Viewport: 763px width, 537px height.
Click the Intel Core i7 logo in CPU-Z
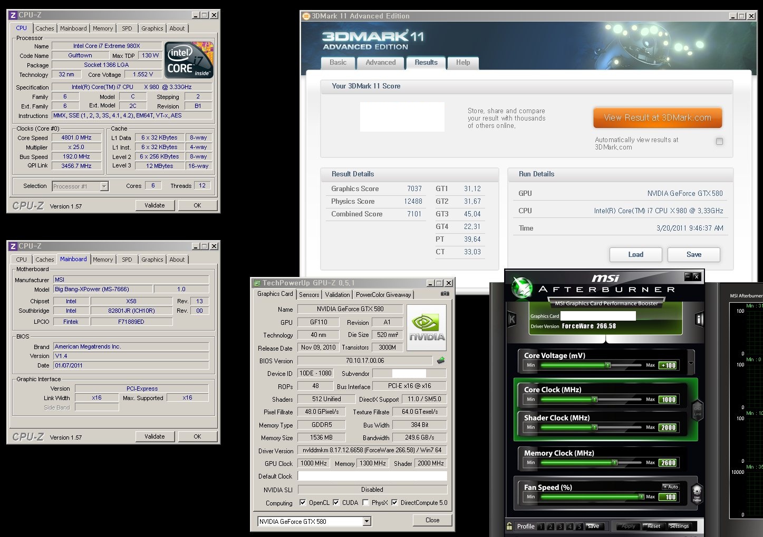[189, 59]
